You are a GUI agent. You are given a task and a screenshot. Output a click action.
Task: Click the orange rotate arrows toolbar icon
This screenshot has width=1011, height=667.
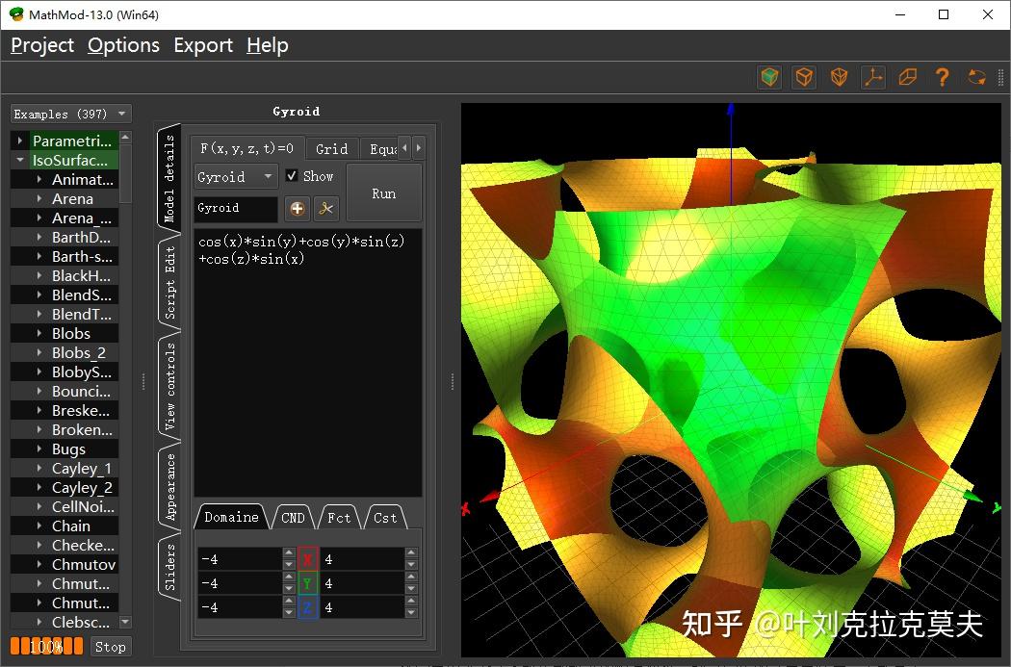[x=977, y=77]
